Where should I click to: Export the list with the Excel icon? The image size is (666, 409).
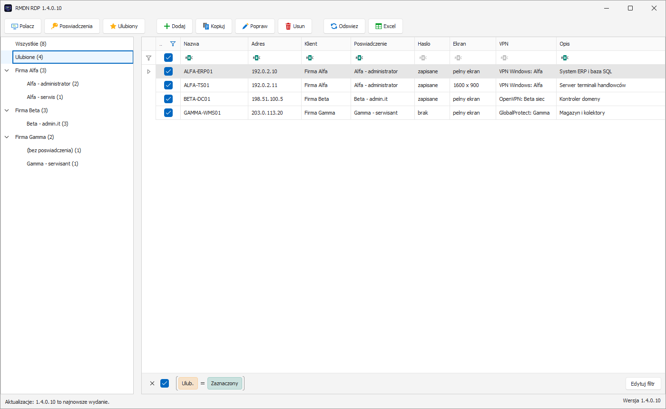pyautogui.click(x=385, y=26)
